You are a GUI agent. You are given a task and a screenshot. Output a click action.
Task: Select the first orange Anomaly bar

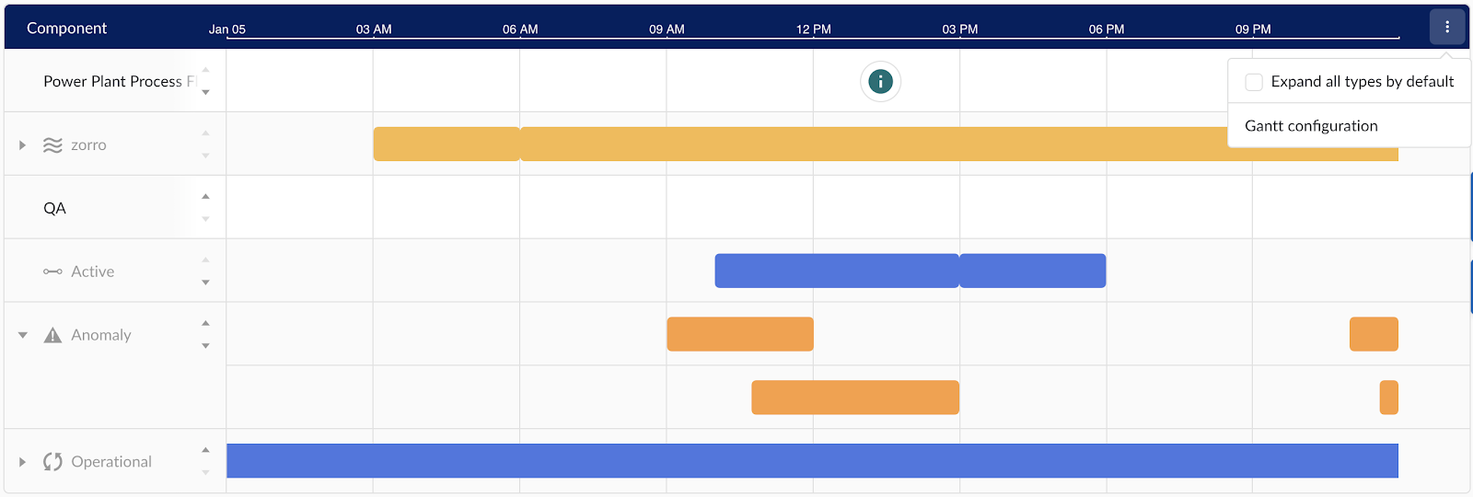740,334
